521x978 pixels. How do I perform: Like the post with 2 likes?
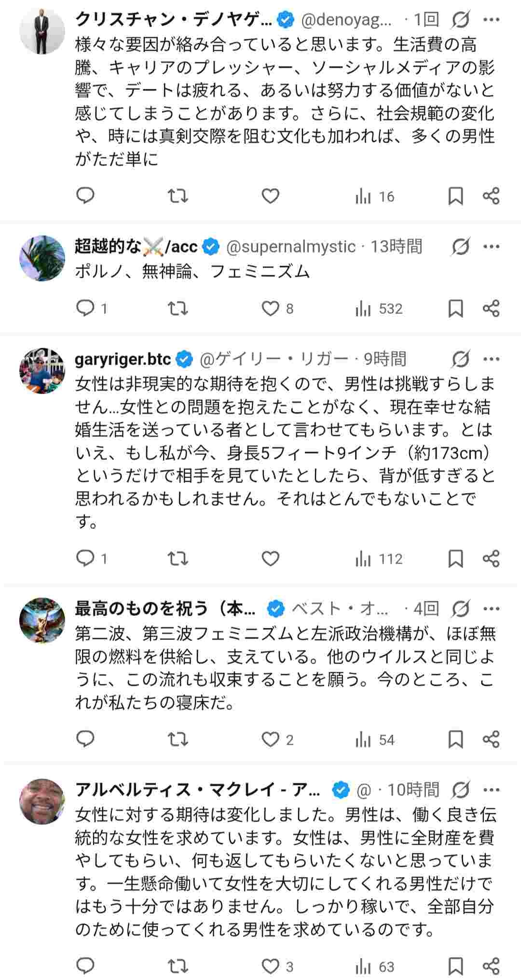pyautogui.click(x=271, y=739)
